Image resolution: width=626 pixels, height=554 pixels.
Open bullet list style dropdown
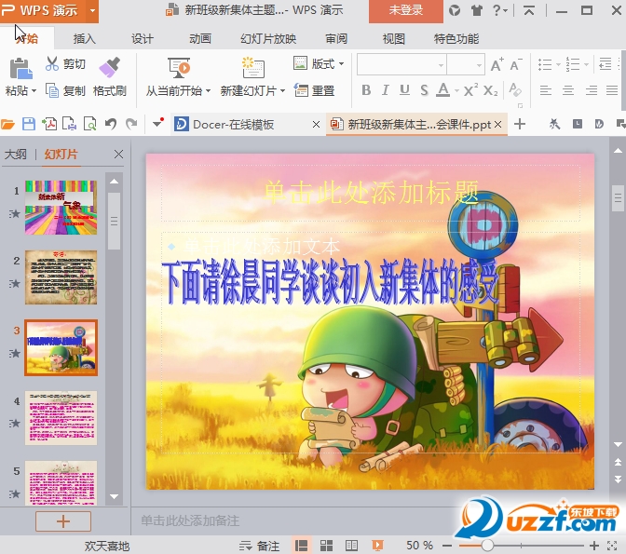[559, 64]
